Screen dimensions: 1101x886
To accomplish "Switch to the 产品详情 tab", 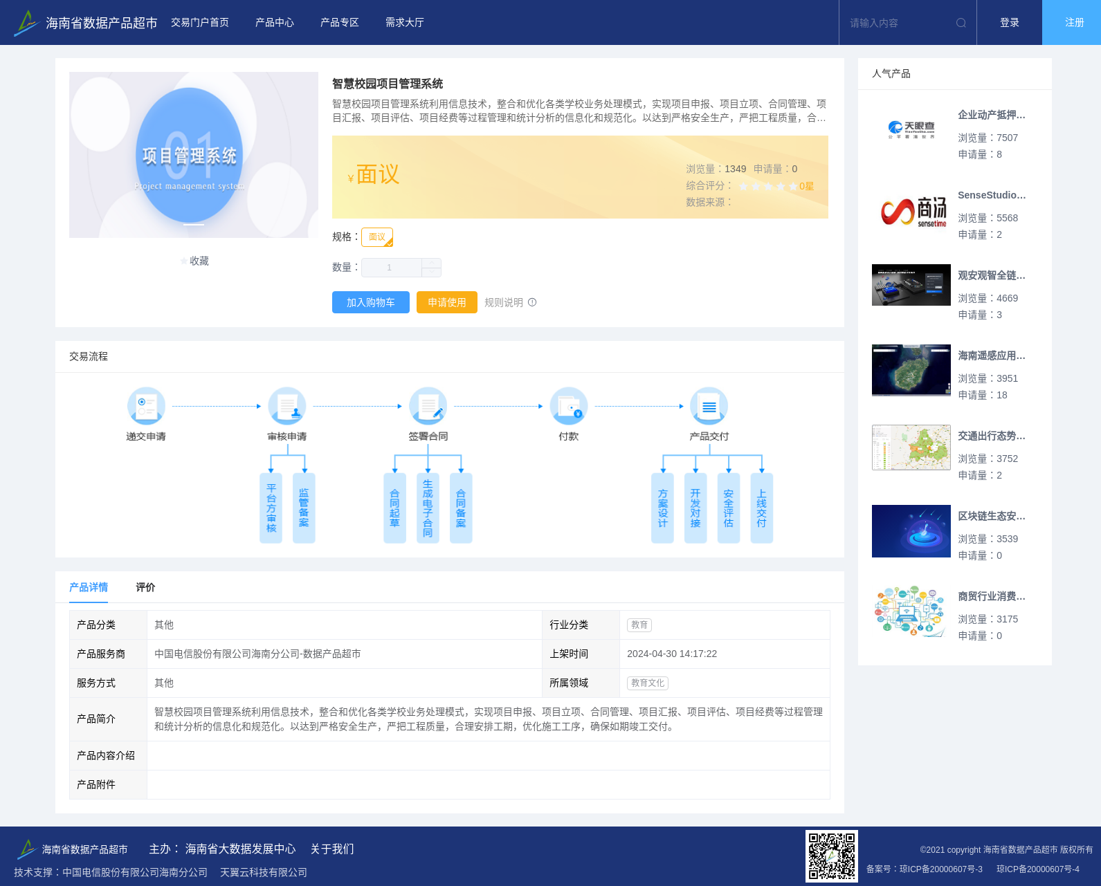I will [89, 587].
